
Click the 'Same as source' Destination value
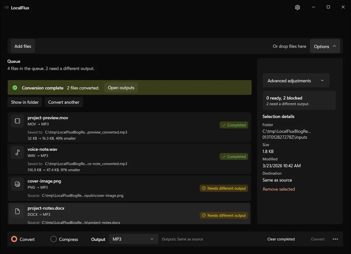277,180
